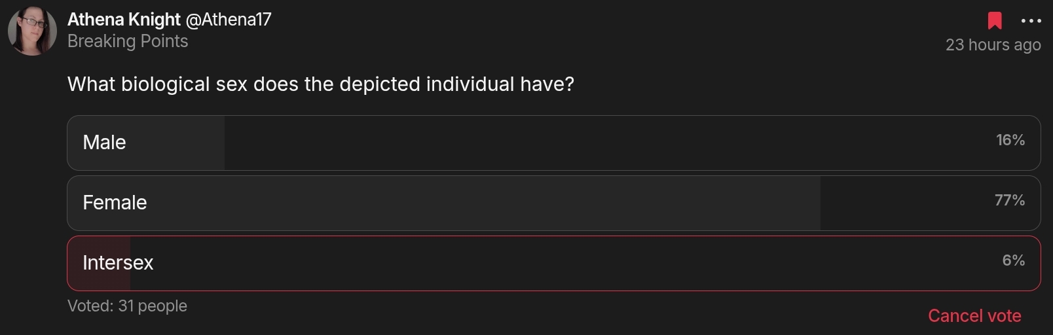1053x335 pixels.
Task: Click the 16% result on Male
Action: 1010,140
